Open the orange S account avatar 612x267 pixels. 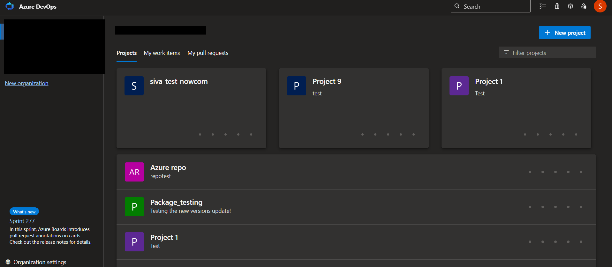600,6
